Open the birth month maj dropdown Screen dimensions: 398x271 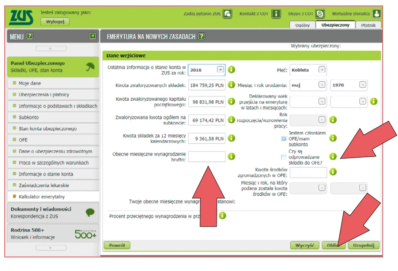pyautogui.click(x=322, y=85)
